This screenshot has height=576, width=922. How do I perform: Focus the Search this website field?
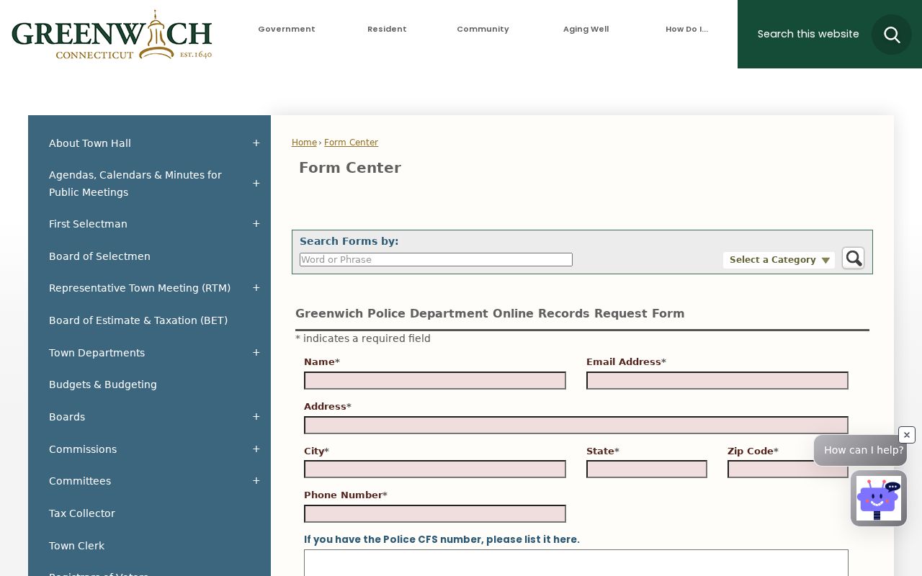808,34
